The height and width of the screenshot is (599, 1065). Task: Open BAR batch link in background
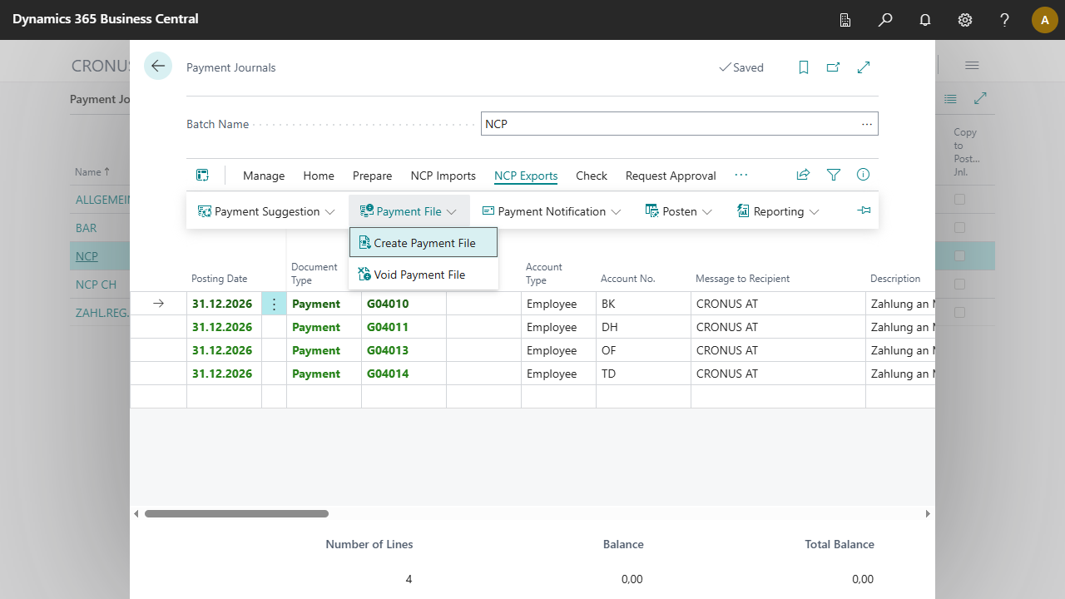(x=86, y=228)
